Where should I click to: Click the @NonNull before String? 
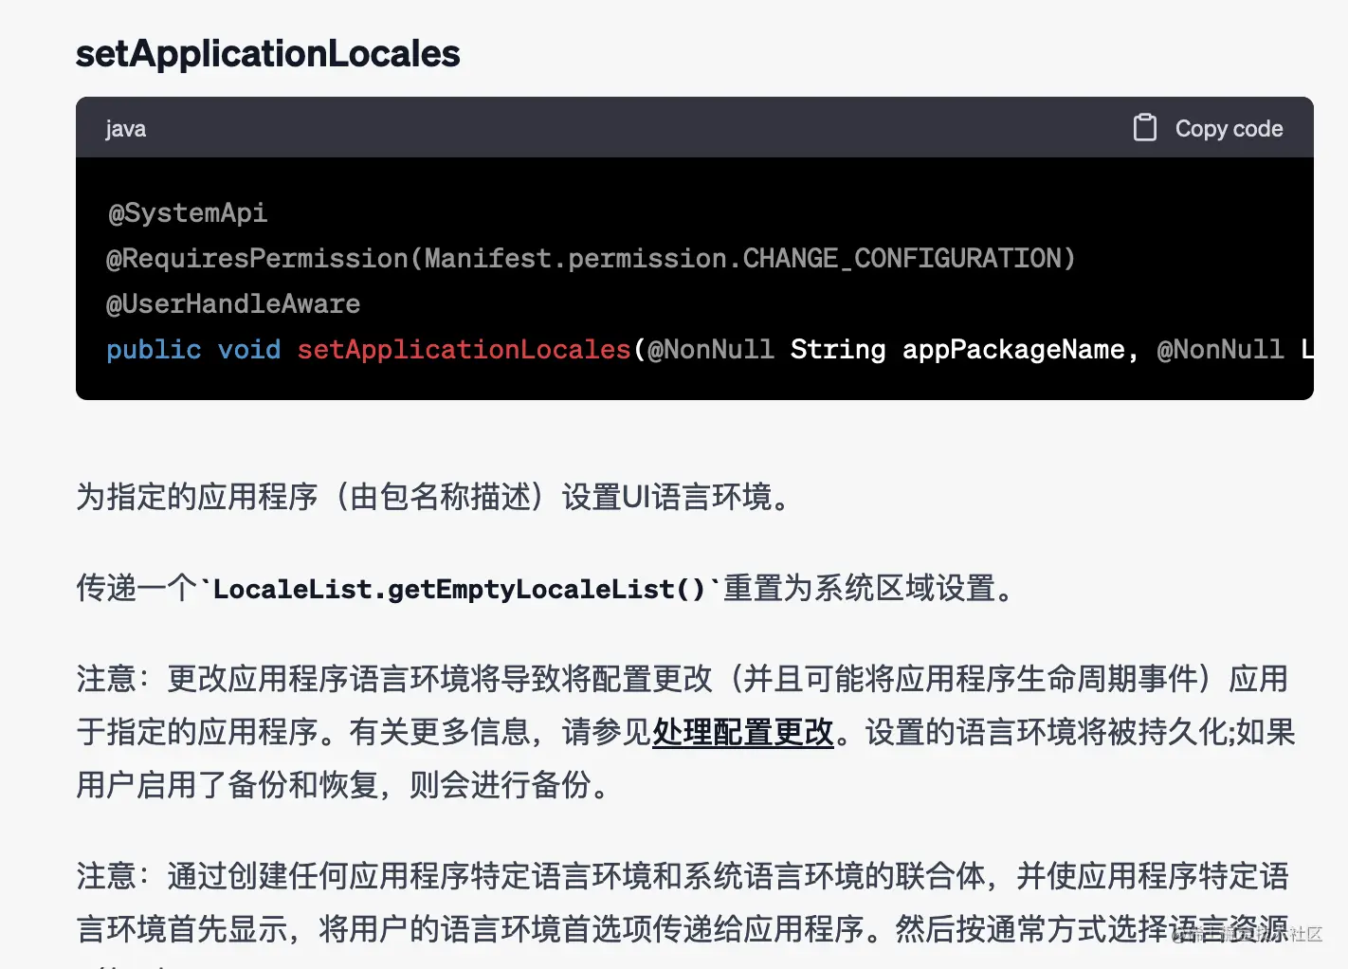click(x=711, y=350)
